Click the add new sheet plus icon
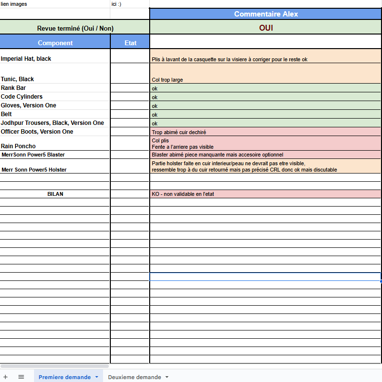382x382 pixels. [x=5, y=377]
